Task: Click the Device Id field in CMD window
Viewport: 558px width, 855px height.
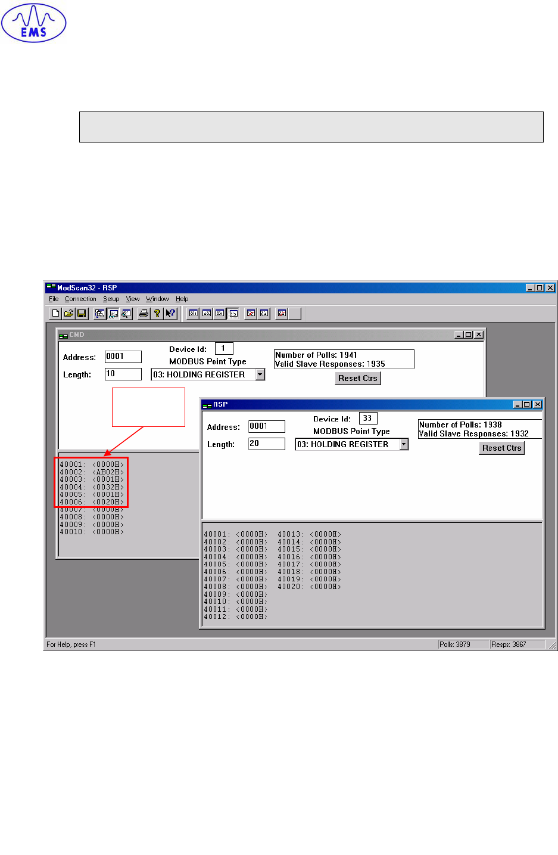Action: [224, 348]
